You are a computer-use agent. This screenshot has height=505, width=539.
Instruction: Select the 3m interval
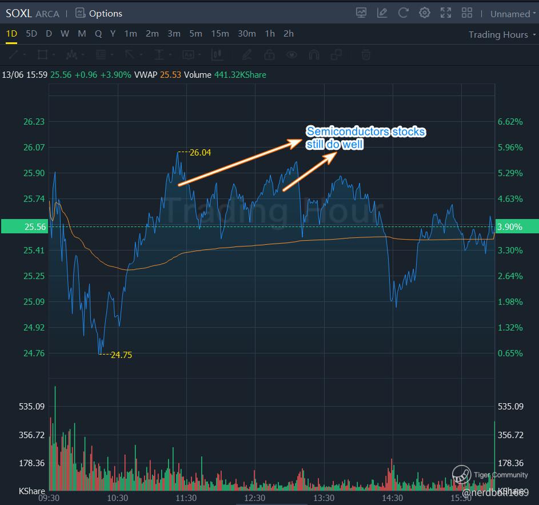point(174,34)
